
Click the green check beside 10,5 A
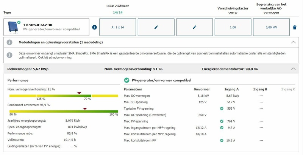point(222,141)
